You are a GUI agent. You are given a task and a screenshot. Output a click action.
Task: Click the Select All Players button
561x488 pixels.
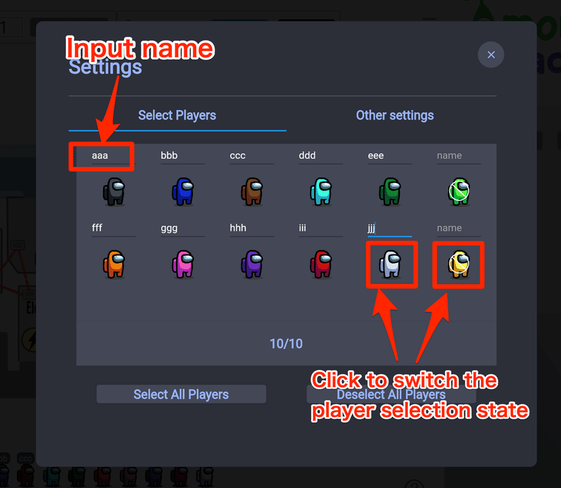(x=181, y=394)
